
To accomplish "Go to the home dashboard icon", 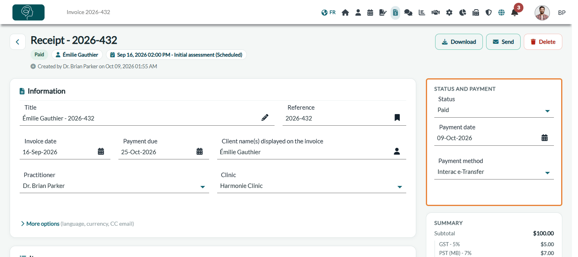I will click(345, 12).
